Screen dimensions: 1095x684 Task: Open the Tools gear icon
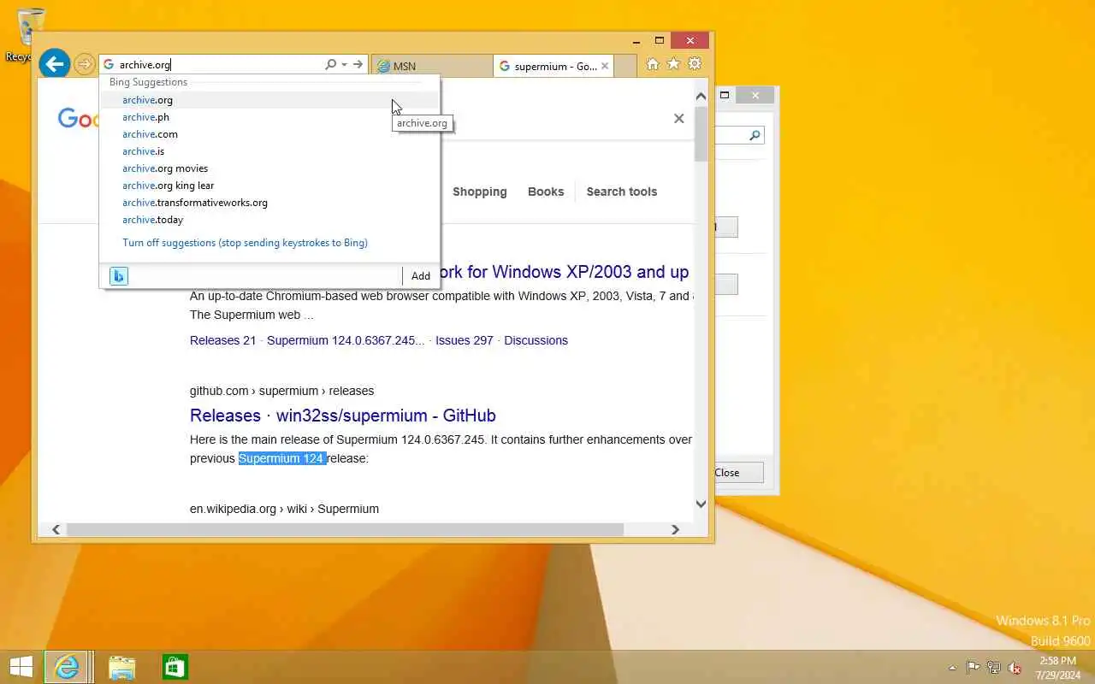695,64
